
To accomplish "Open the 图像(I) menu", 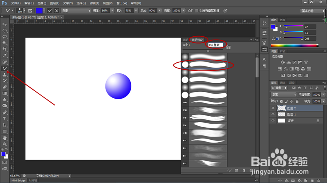I will [42, 3].
